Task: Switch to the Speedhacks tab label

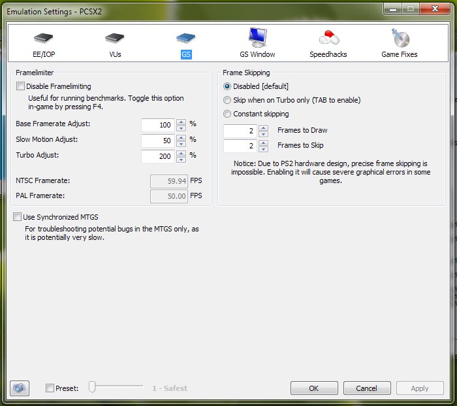Action: pos(328,54)
